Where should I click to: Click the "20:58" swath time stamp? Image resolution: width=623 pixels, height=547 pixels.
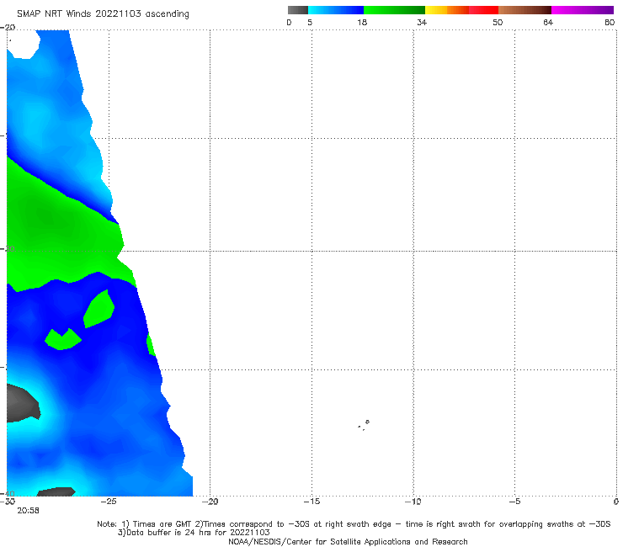point(28,511)
